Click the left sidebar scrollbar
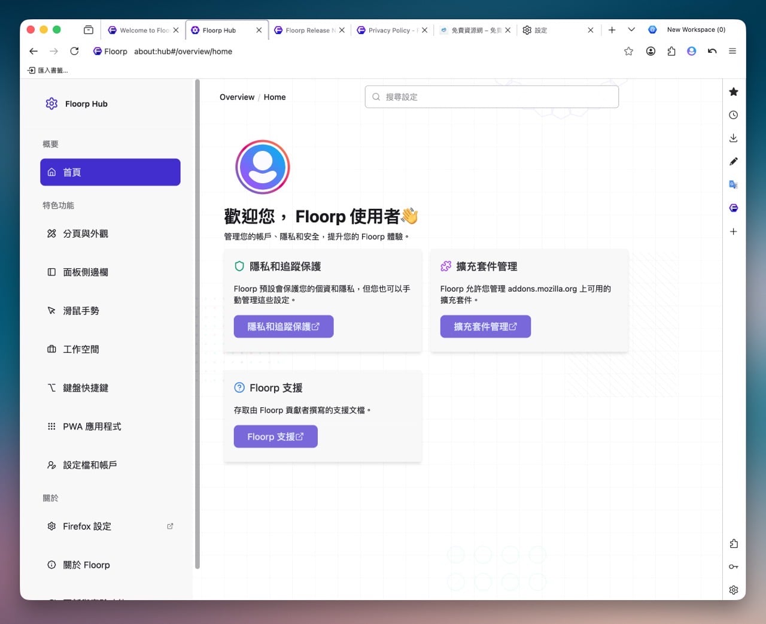 click(x=197, y=324)
